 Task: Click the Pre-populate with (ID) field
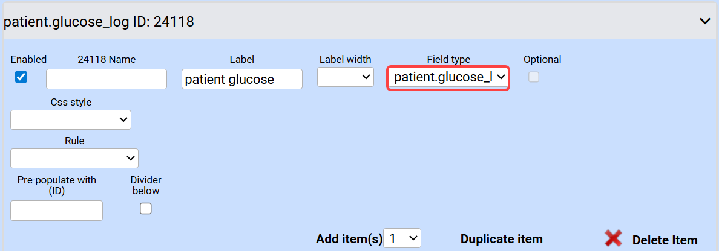click(x=57, y=211)
